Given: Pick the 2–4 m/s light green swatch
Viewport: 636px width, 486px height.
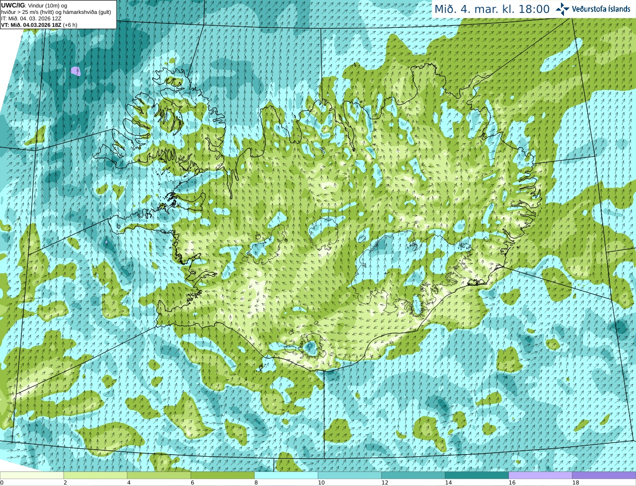Looking at the screenshot, I should (95, 475).
